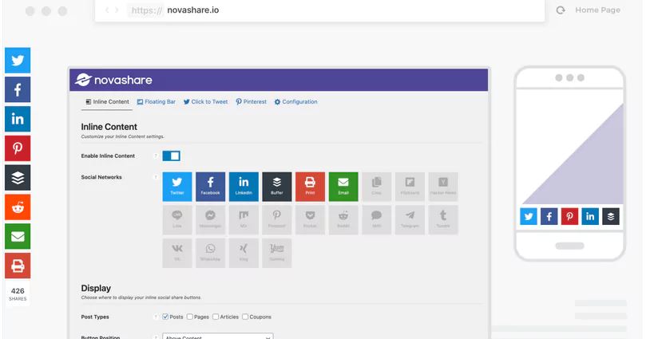The height and width of the screenshot is (339, 646).
Task: Tap Facebook button in the phone preview
Action: [x=549, y=216]
